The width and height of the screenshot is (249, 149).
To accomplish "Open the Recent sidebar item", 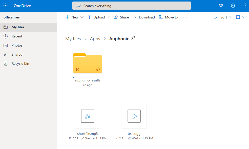I will coord(29,36).
